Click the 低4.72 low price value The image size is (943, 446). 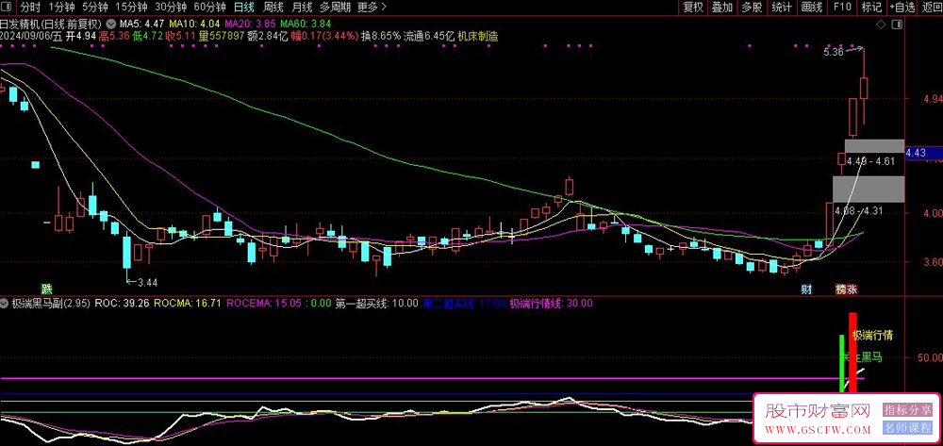pos(147,36)
